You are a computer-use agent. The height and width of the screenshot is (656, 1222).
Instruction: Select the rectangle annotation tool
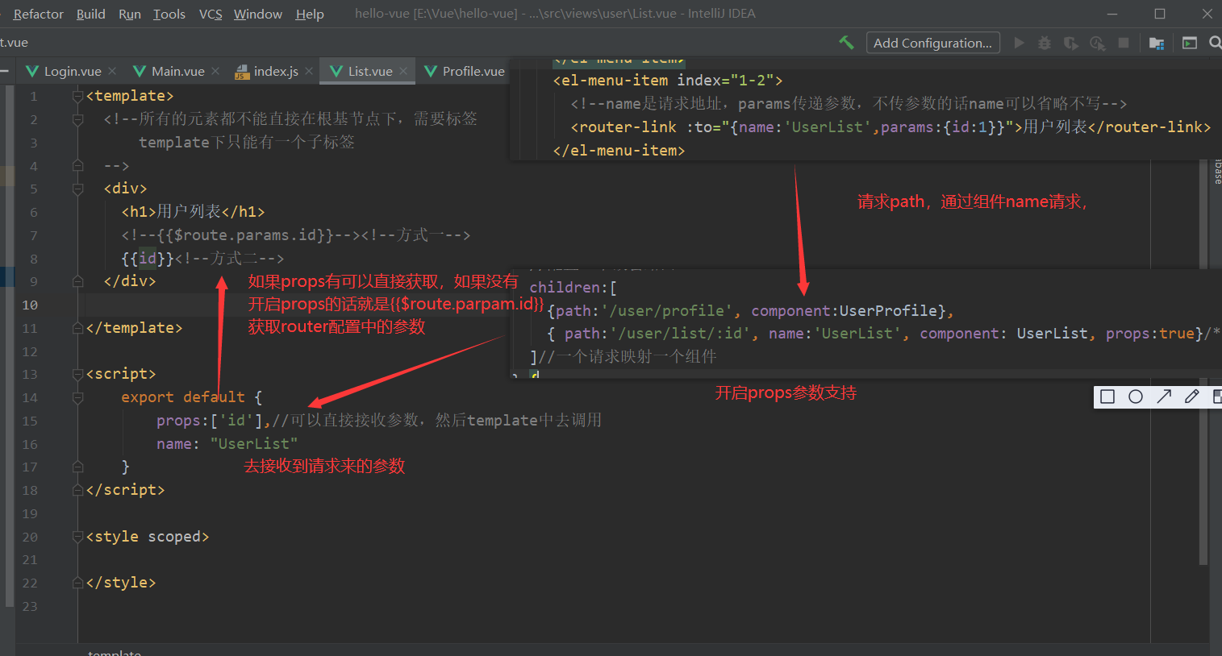pos(1107,397)
